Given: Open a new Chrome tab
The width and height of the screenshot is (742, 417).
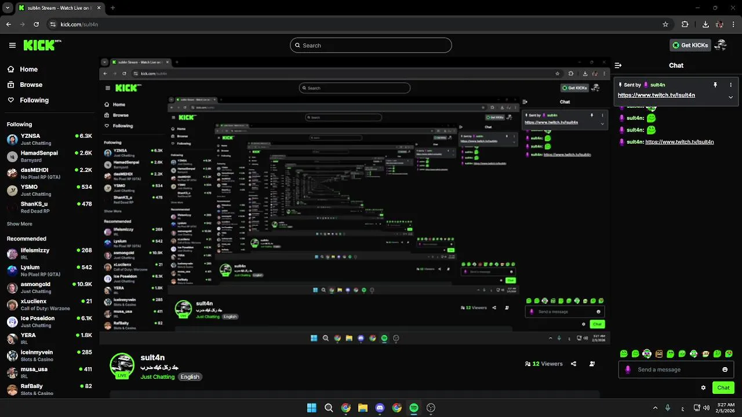Looking at the screenshot, I should tap(112, 8).
